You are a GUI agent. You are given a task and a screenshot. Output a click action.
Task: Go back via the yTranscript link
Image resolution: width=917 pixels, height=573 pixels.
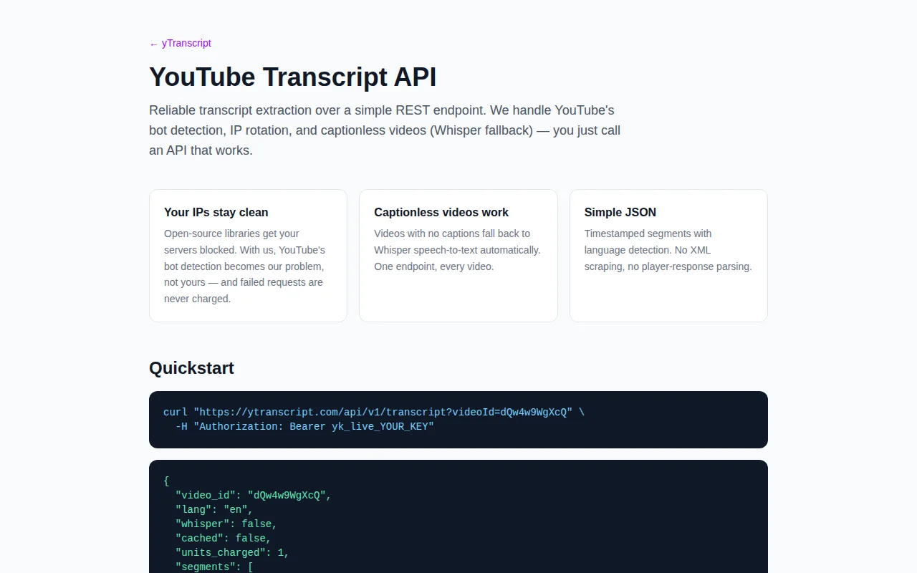[180, 43]
